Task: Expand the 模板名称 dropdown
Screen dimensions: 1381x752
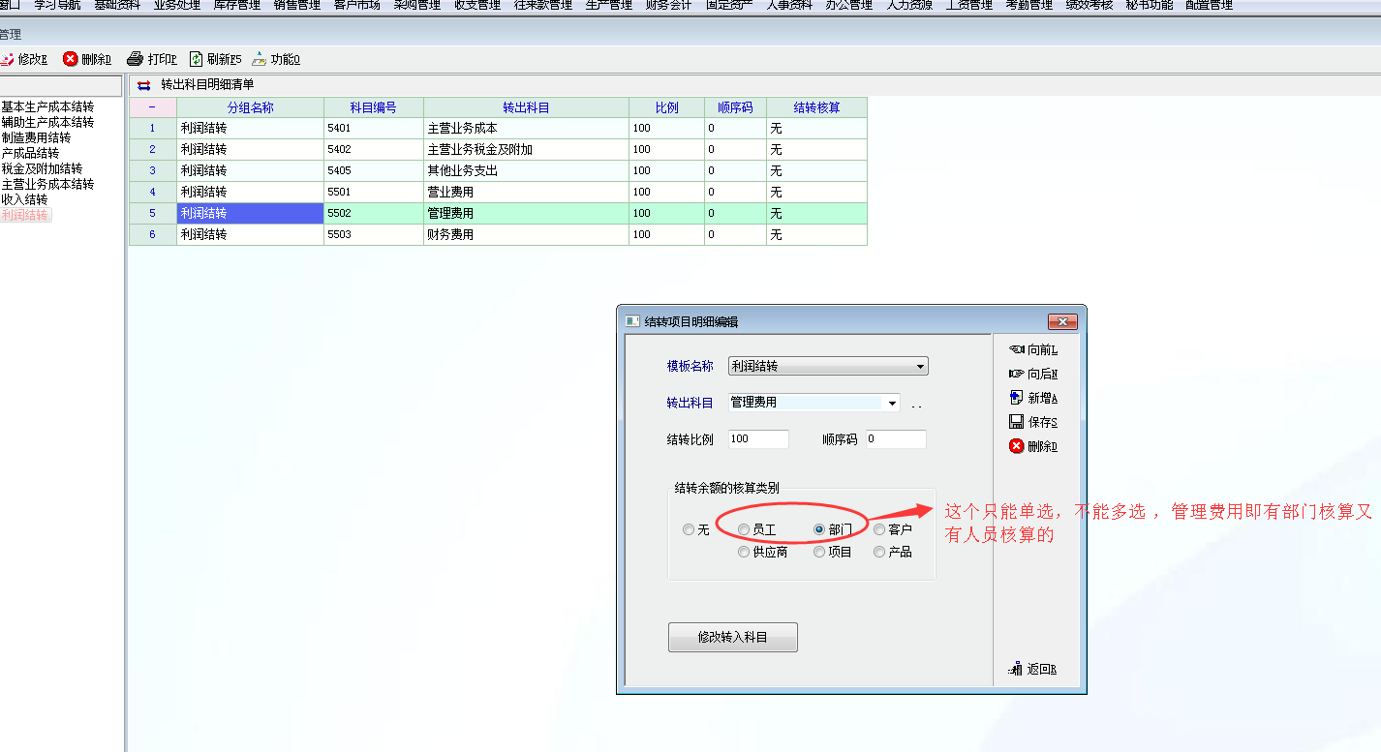Action: tap(920, 367)
